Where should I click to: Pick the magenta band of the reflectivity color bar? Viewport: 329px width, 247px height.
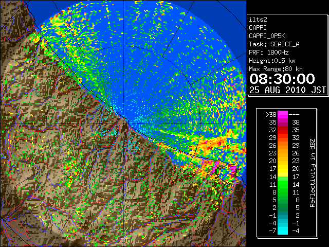[x=283, y=115]
